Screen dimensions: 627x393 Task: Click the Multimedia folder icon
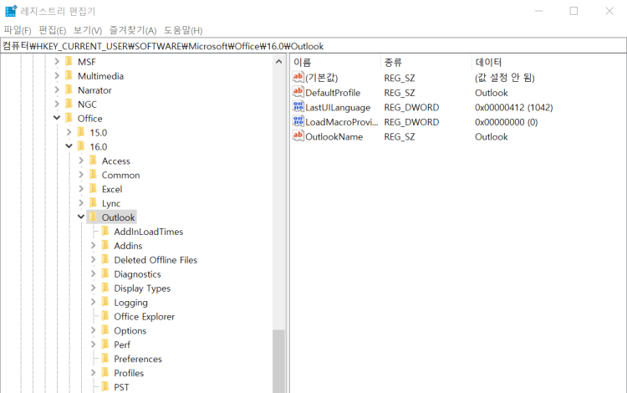click(69, 75)
